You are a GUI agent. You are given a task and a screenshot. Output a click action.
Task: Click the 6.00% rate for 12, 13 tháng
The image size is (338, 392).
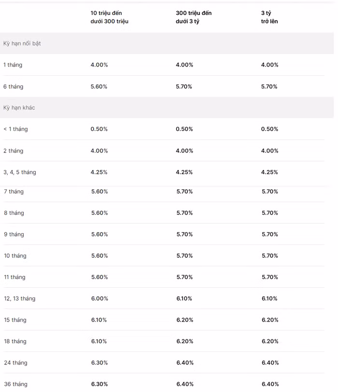(99, 298)
